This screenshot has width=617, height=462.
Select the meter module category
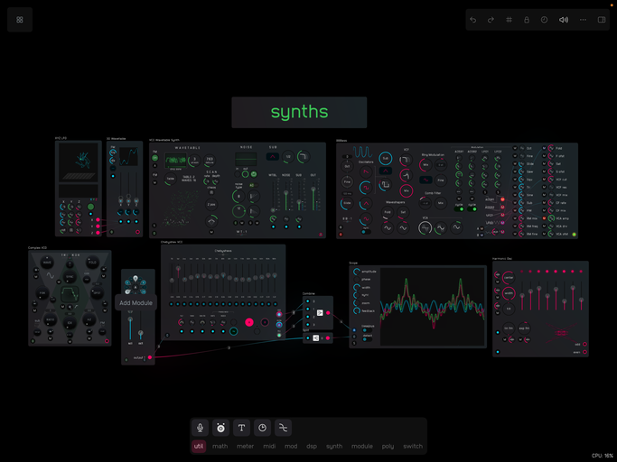coord(245,447)
